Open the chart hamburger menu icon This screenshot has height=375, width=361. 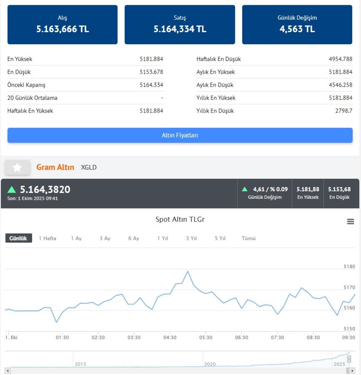coord(350,221)
